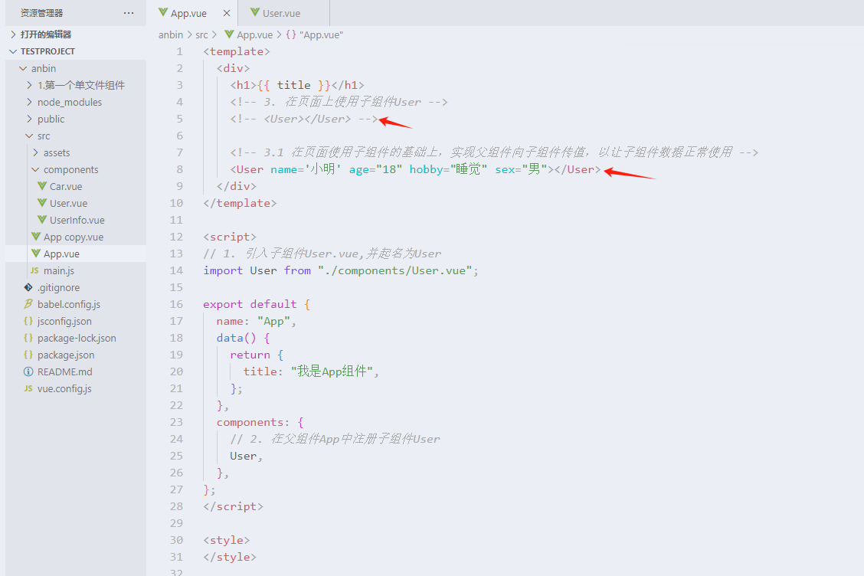Click JS icon of main.js
Viewport: 864px width, 576px height.
(34, 270)
